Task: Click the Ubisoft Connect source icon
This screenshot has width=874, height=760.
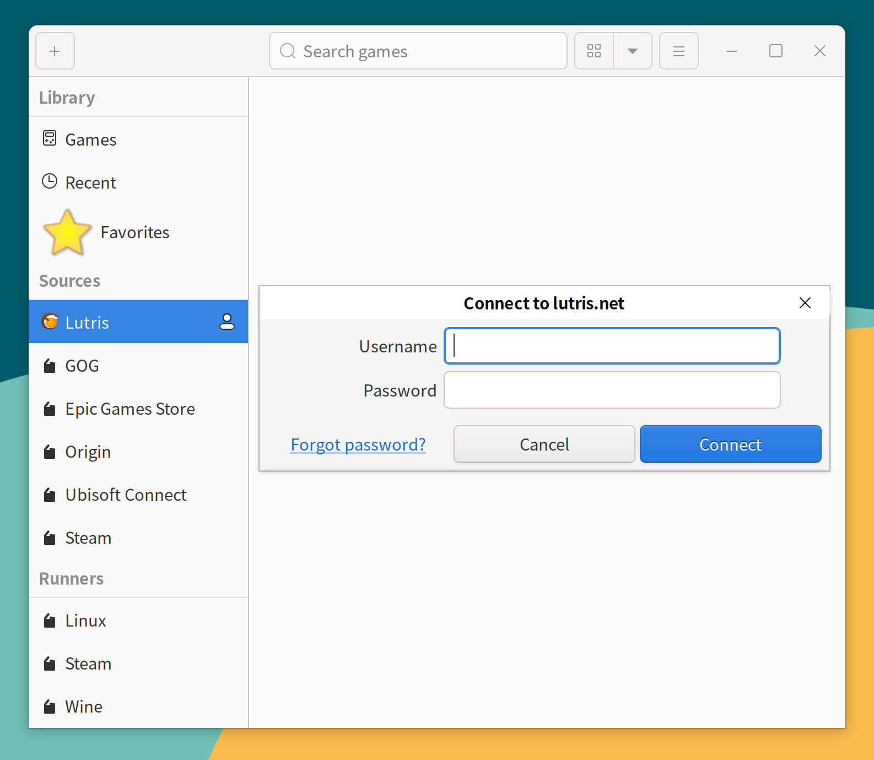Action: tap(50, 495)
